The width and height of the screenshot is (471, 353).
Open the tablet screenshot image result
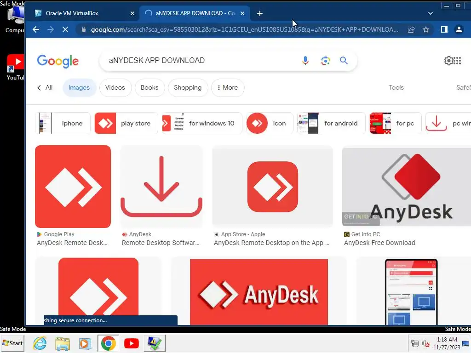(x=411, y=292)
